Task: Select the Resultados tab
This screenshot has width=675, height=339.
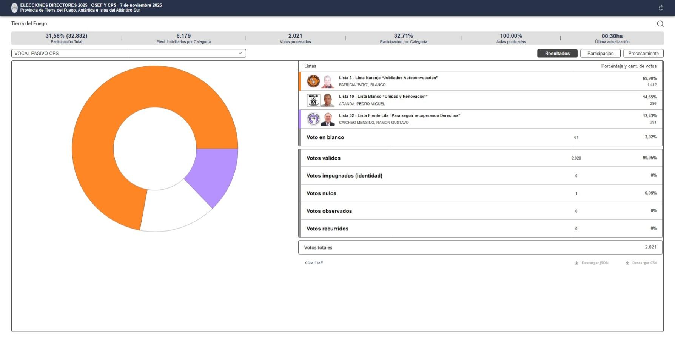Action: tap(557, 54)
